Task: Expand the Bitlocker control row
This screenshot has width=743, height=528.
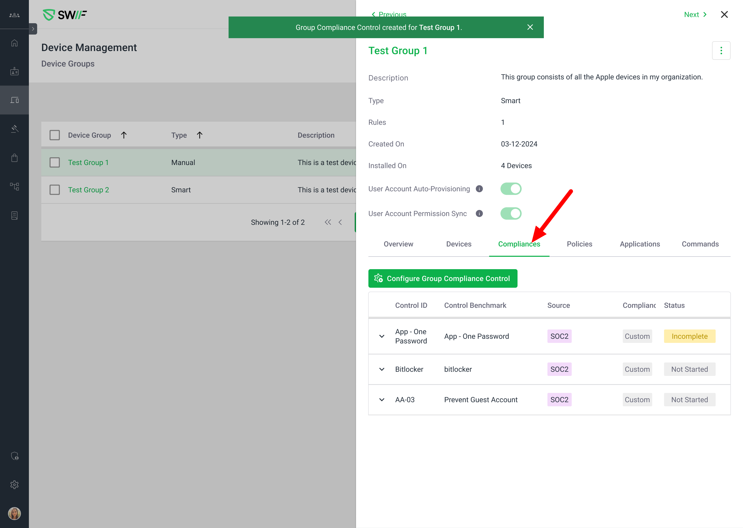Action: [x=382, y=369]
